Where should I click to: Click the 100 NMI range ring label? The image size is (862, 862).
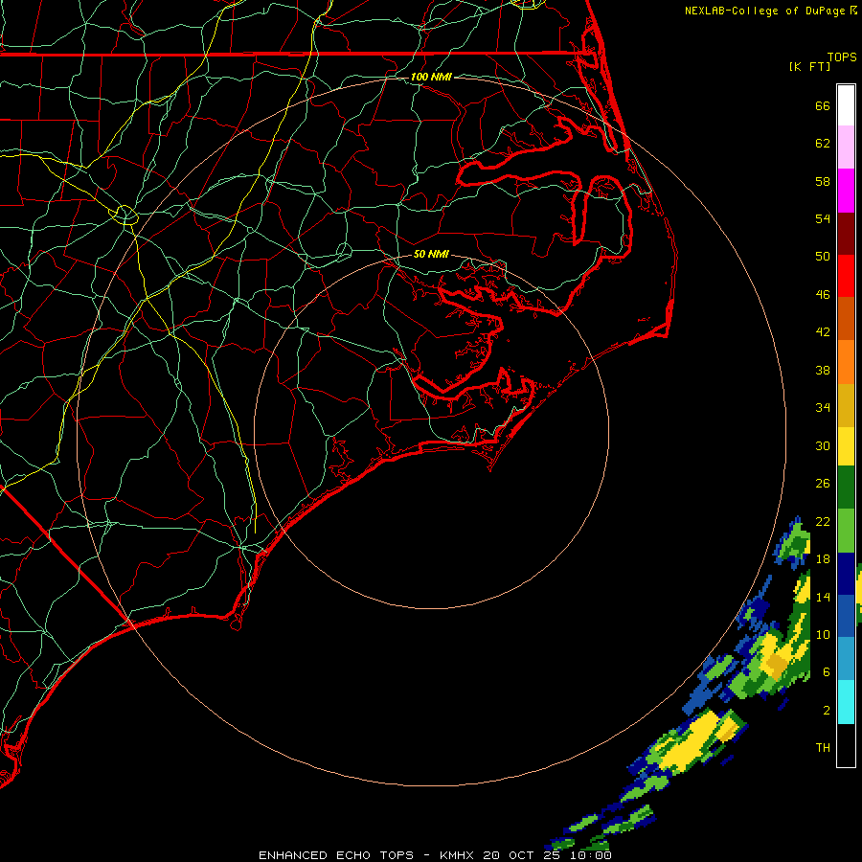click(x=431, y=77)
